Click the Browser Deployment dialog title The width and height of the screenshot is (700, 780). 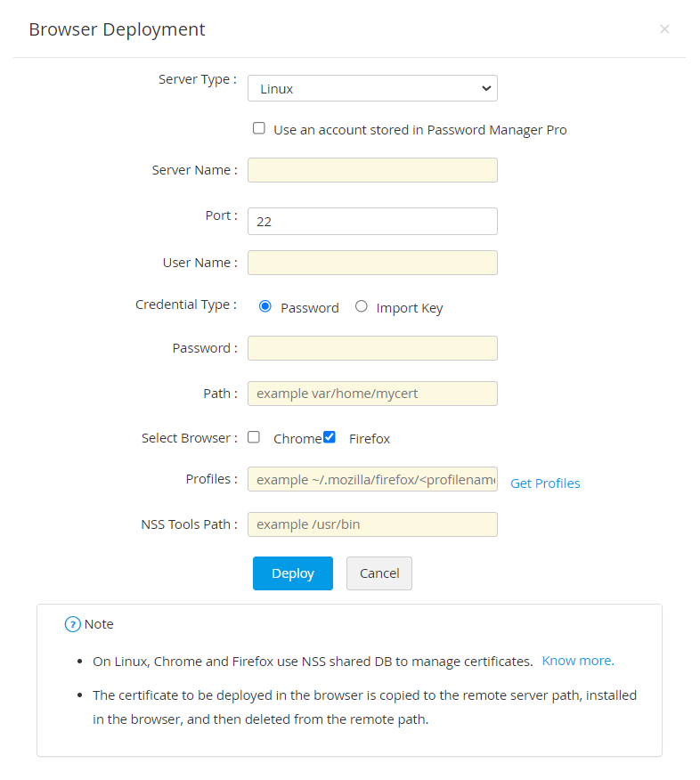(117, 29)
